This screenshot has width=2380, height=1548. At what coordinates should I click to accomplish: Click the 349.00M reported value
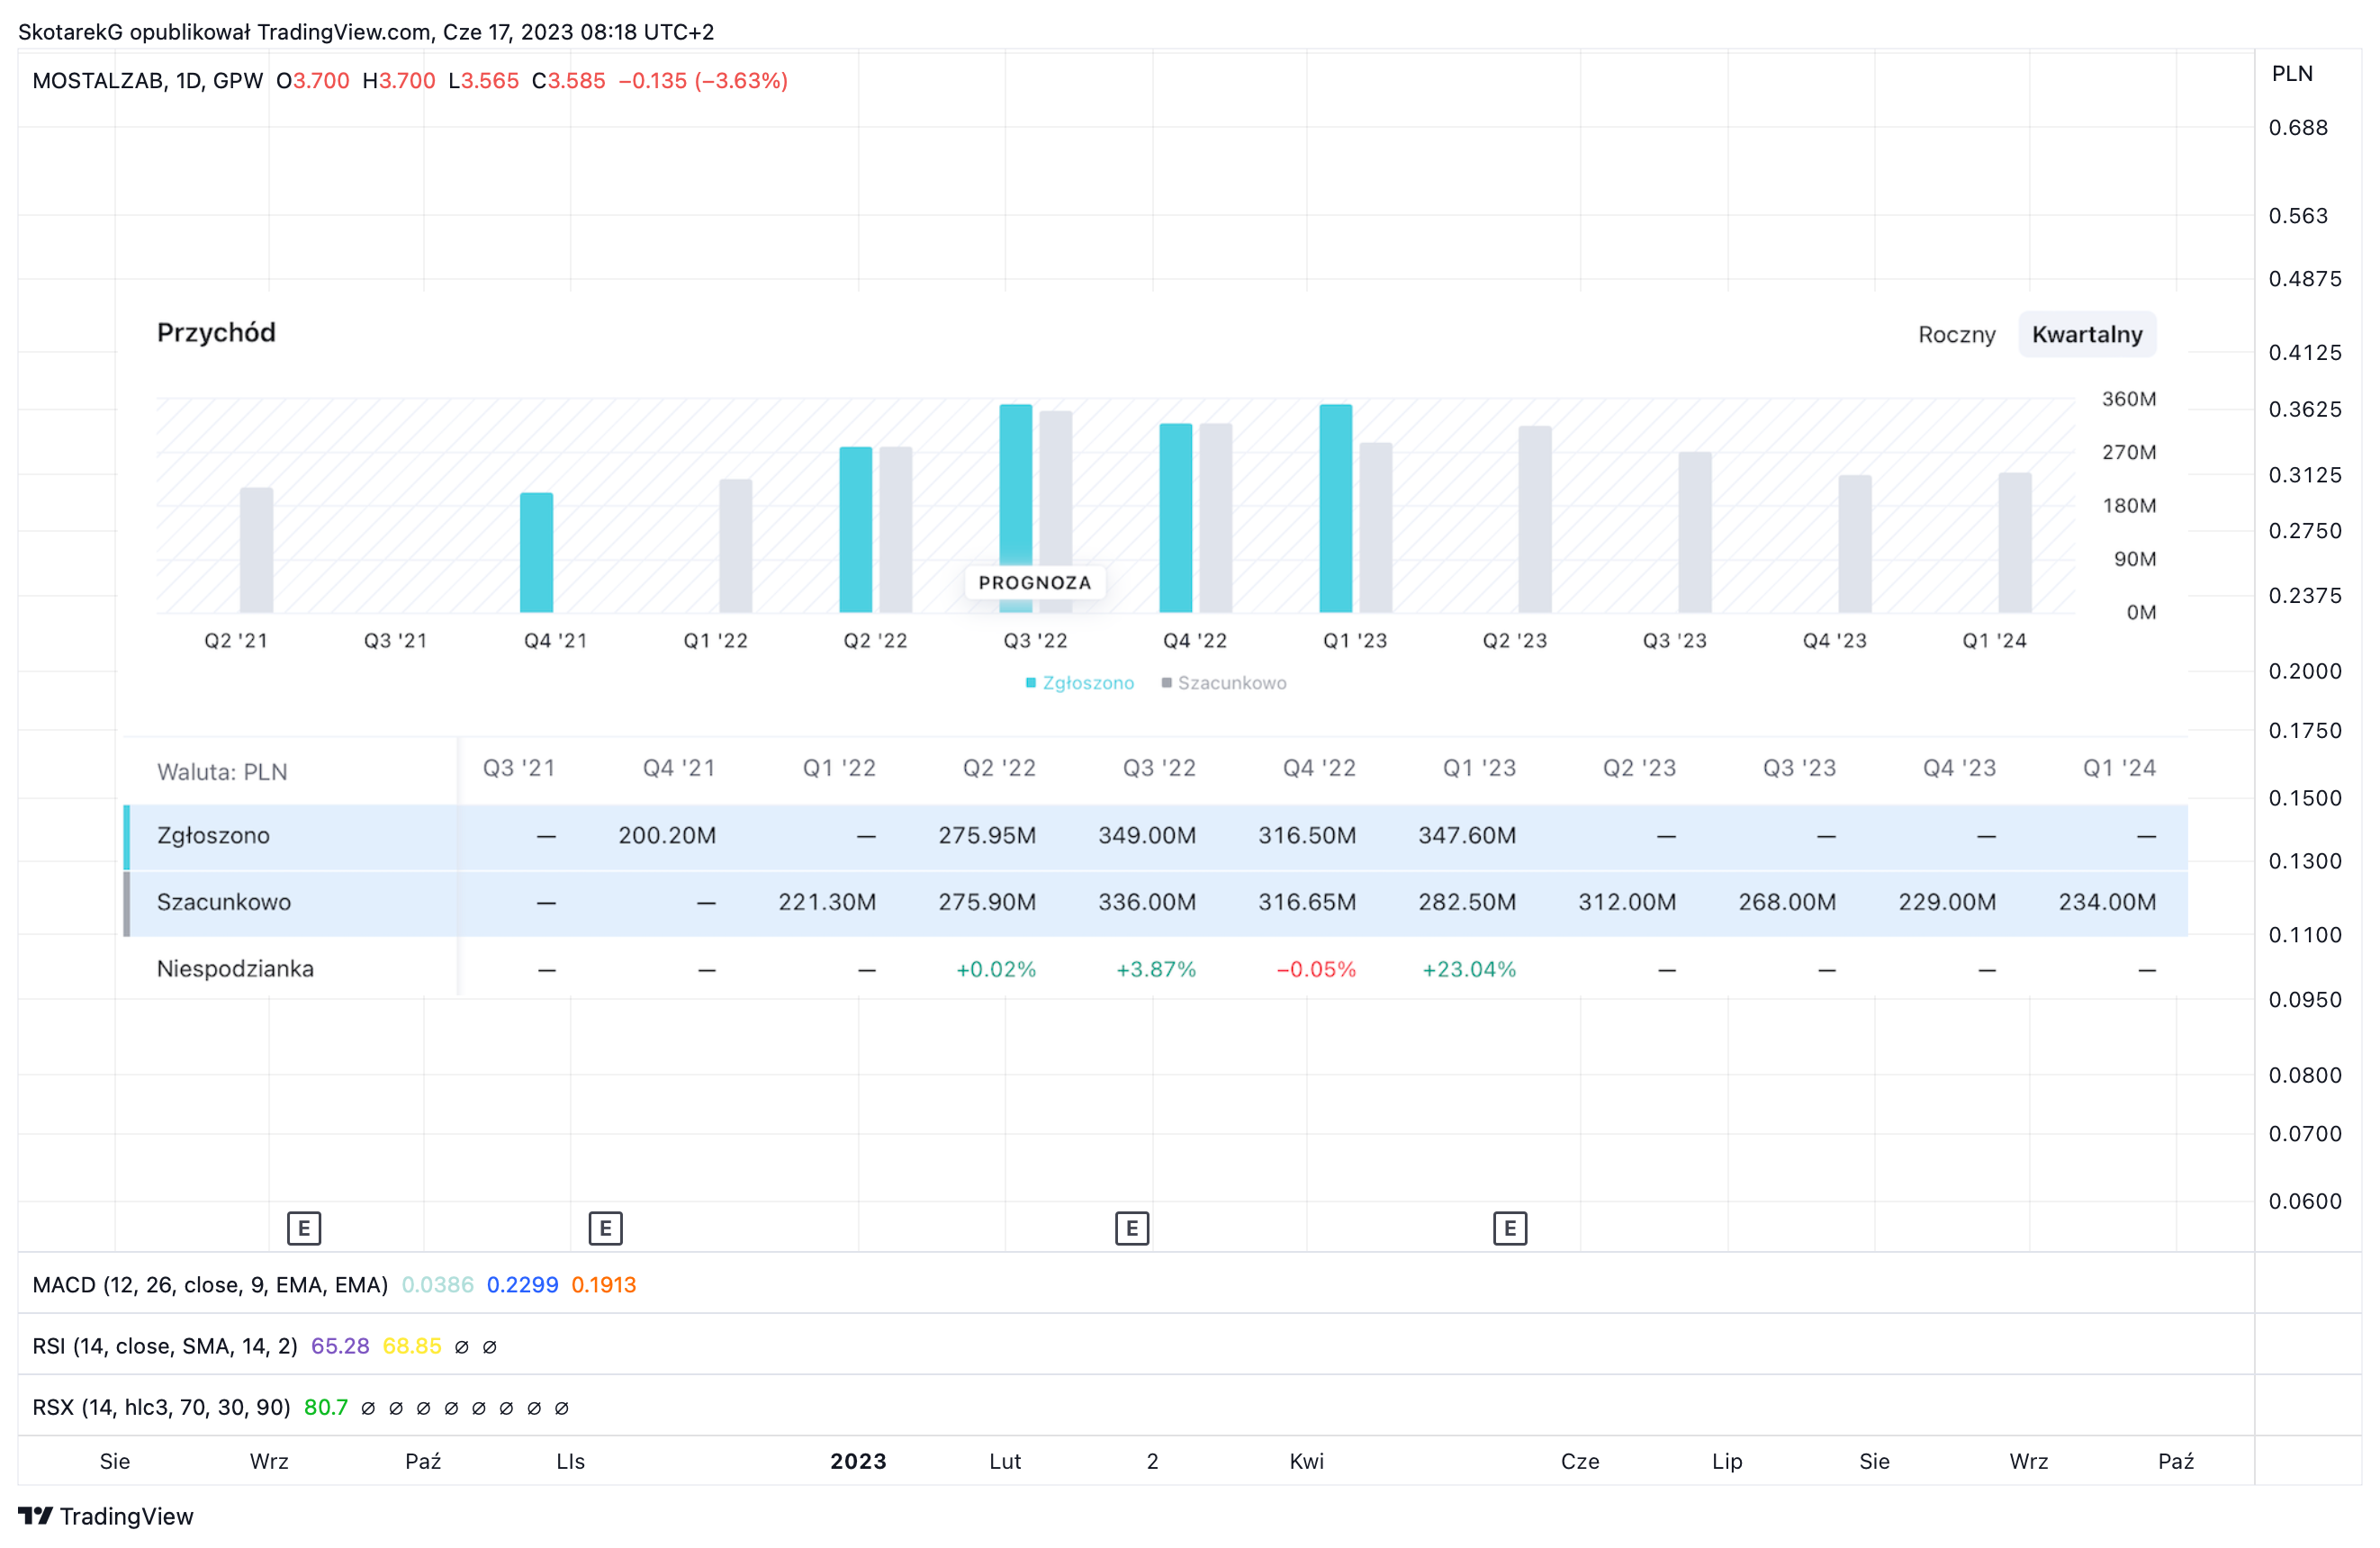(x=1147, y=836)
